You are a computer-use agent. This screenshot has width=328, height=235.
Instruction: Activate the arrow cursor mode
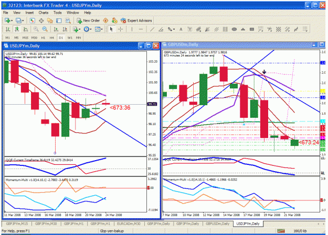pos(111,29)
